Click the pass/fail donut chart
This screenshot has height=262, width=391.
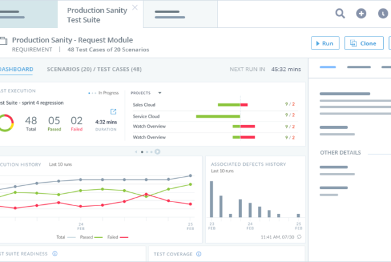pyautogui.click(x=5, y=122)
